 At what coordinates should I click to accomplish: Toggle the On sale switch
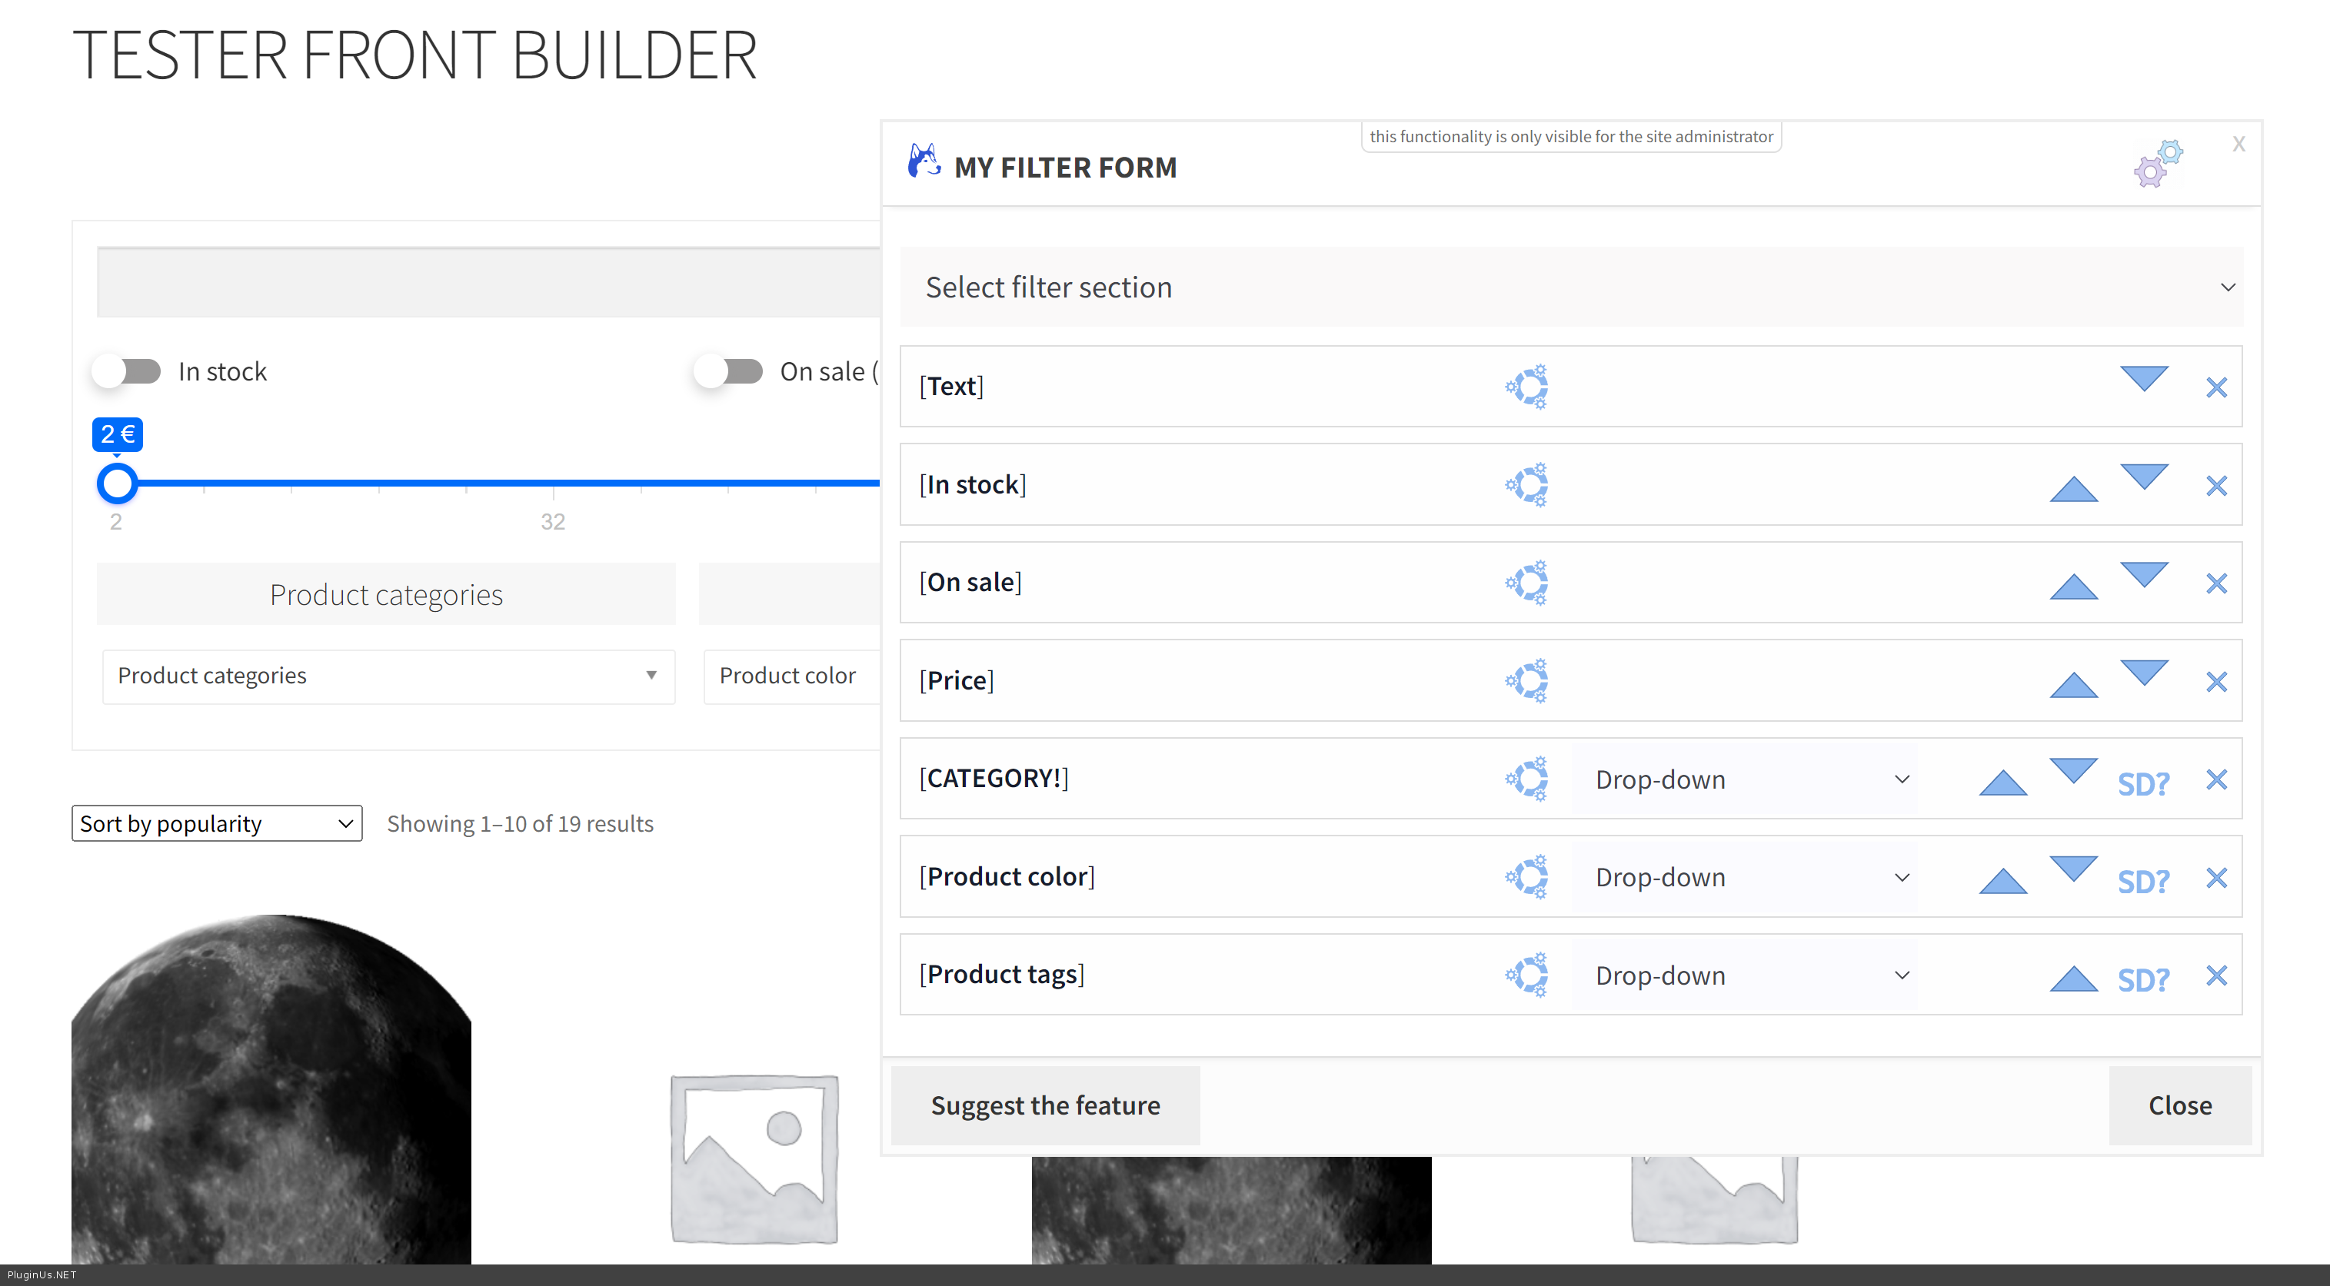730,372
